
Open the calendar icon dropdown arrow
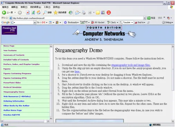coord(53,22)
